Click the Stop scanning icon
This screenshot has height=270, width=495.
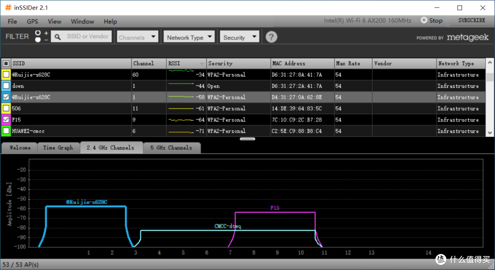pyautogui.click(x=424, y=20)
